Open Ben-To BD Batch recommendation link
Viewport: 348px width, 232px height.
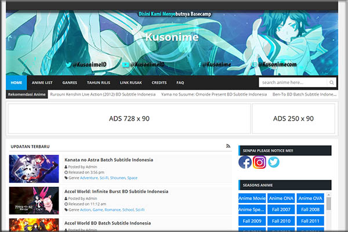[304, 95]
